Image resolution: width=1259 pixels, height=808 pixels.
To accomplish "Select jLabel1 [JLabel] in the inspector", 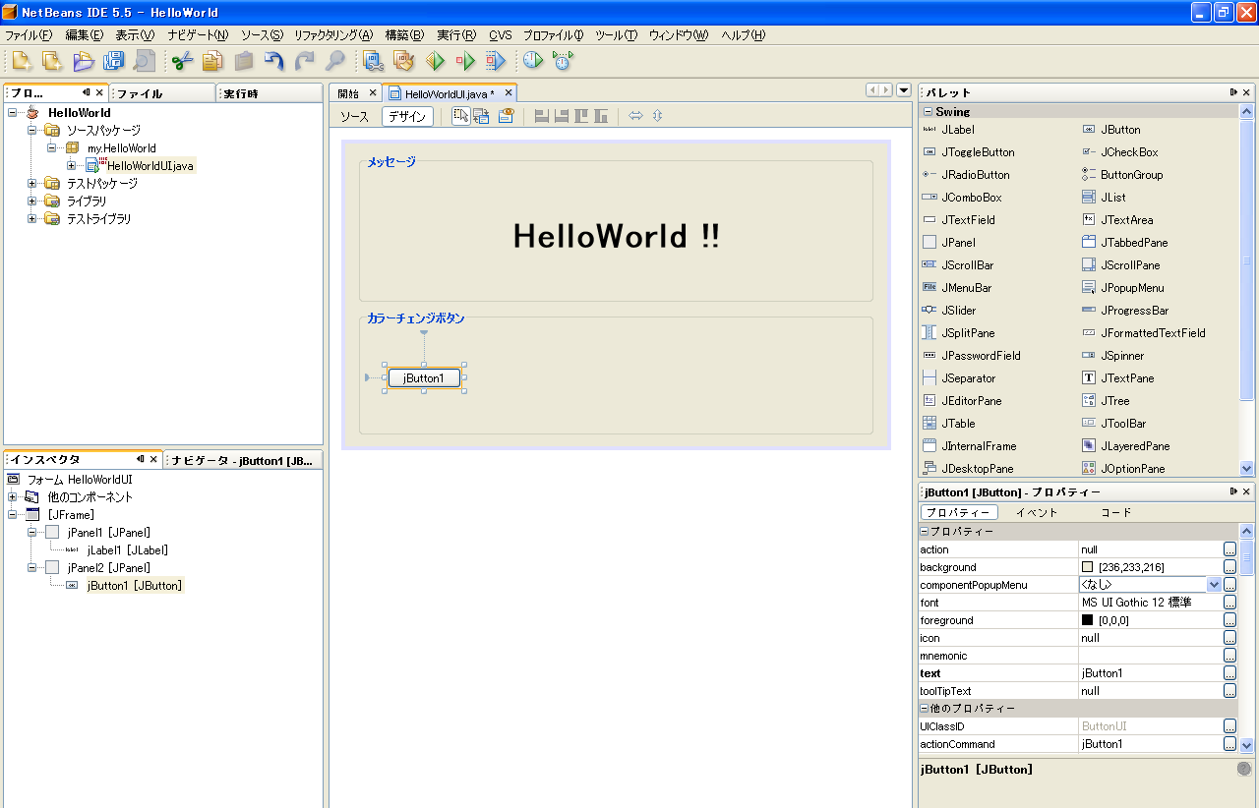I will (127, 550).
